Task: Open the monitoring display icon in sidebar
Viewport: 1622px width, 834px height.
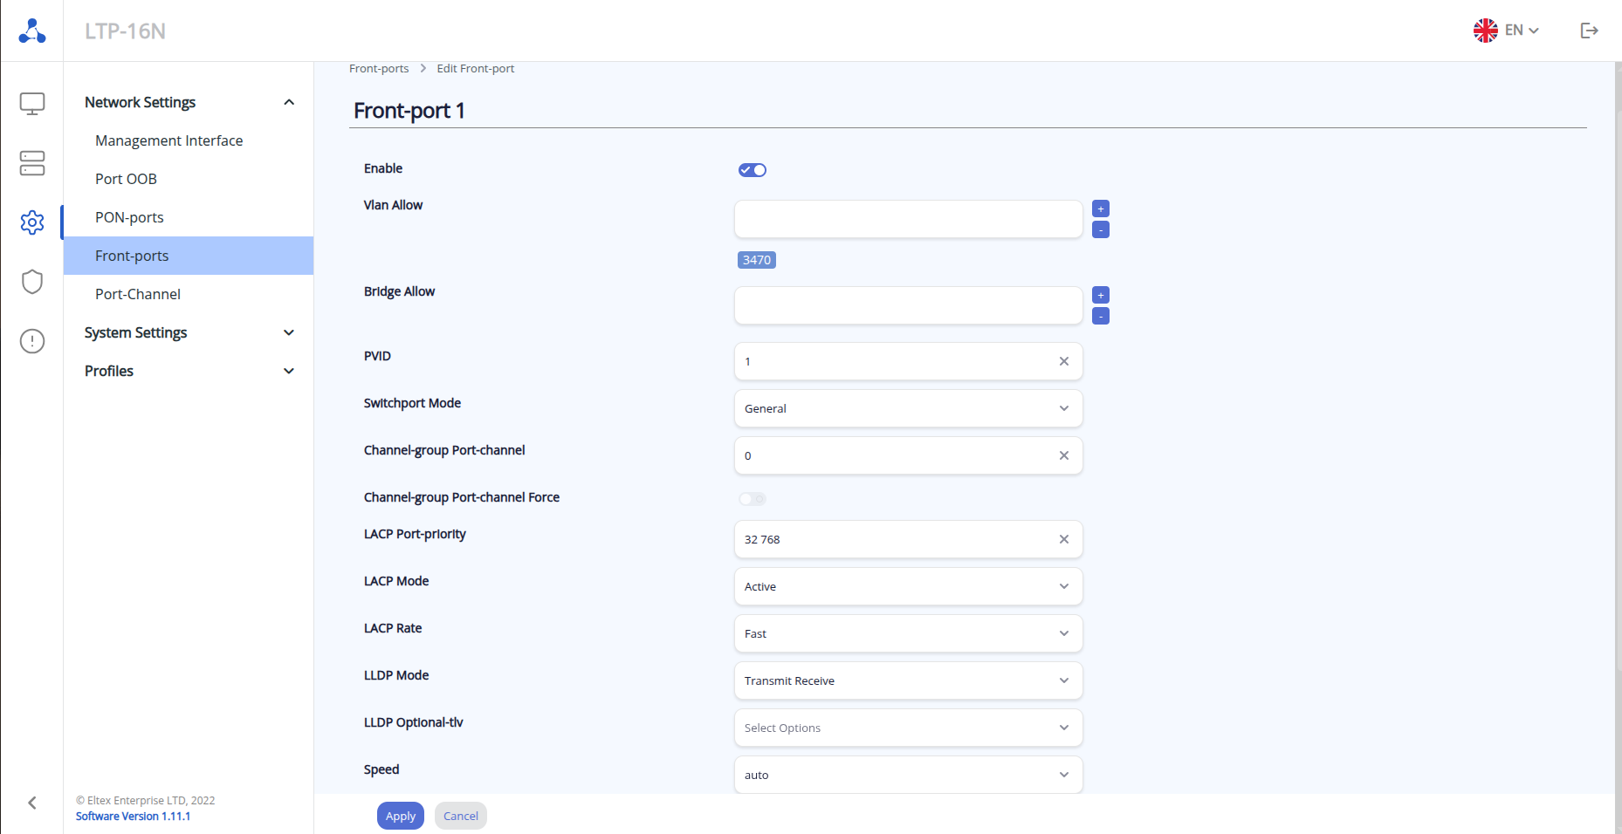Action: tap(32, 104)
